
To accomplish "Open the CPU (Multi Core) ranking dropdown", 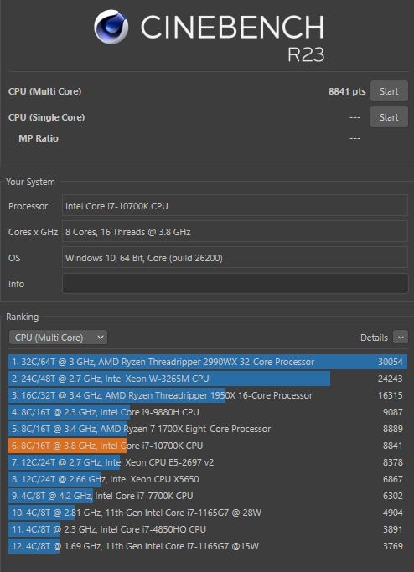I will pyautogui.click(x=58, y=338).
